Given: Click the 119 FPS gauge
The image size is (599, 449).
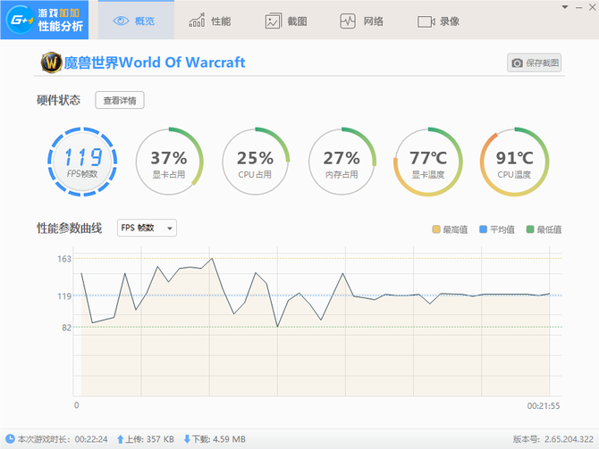Looking at the screenshot, I should [x=82, y=162].
